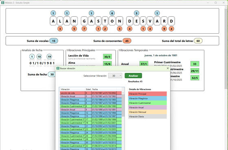Select Vibración Cuatrimestral 3° row at age 32
228x150 pixels.
(91, 146)
